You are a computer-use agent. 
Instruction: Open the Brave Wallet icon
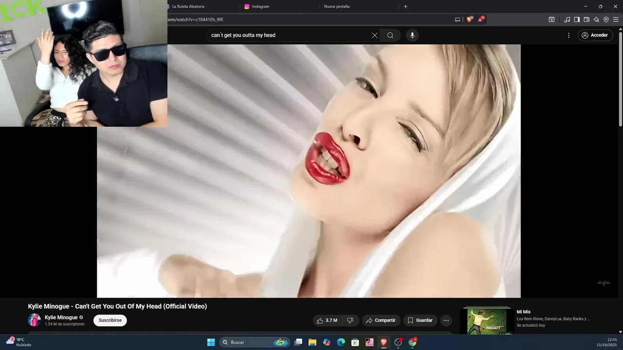586,19
